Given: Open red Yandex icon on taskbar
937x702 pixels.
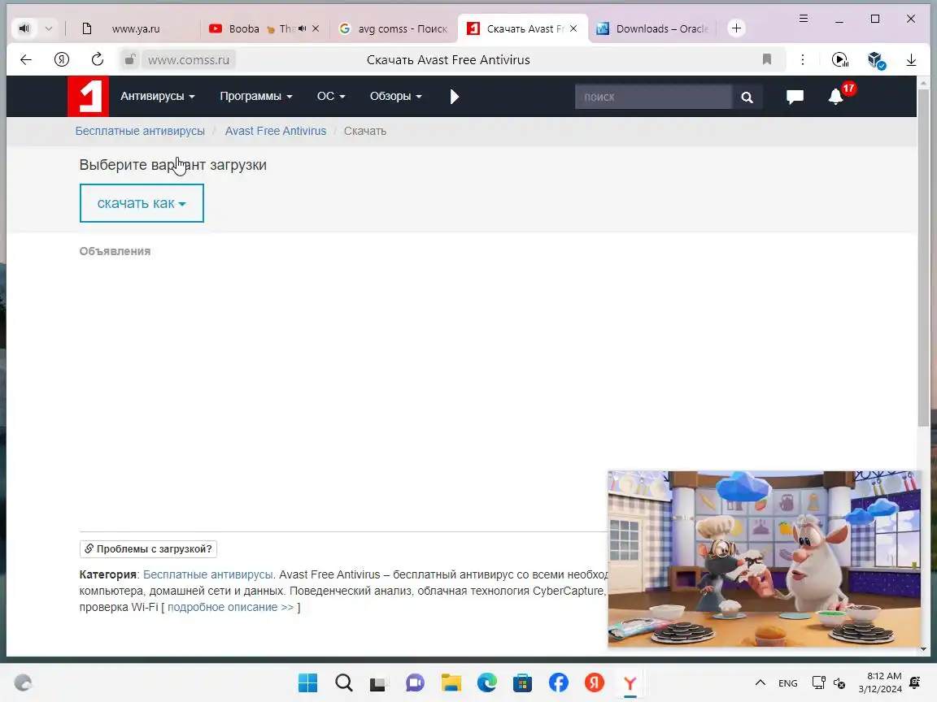Looking at the screenshot, I should (595, 682).
